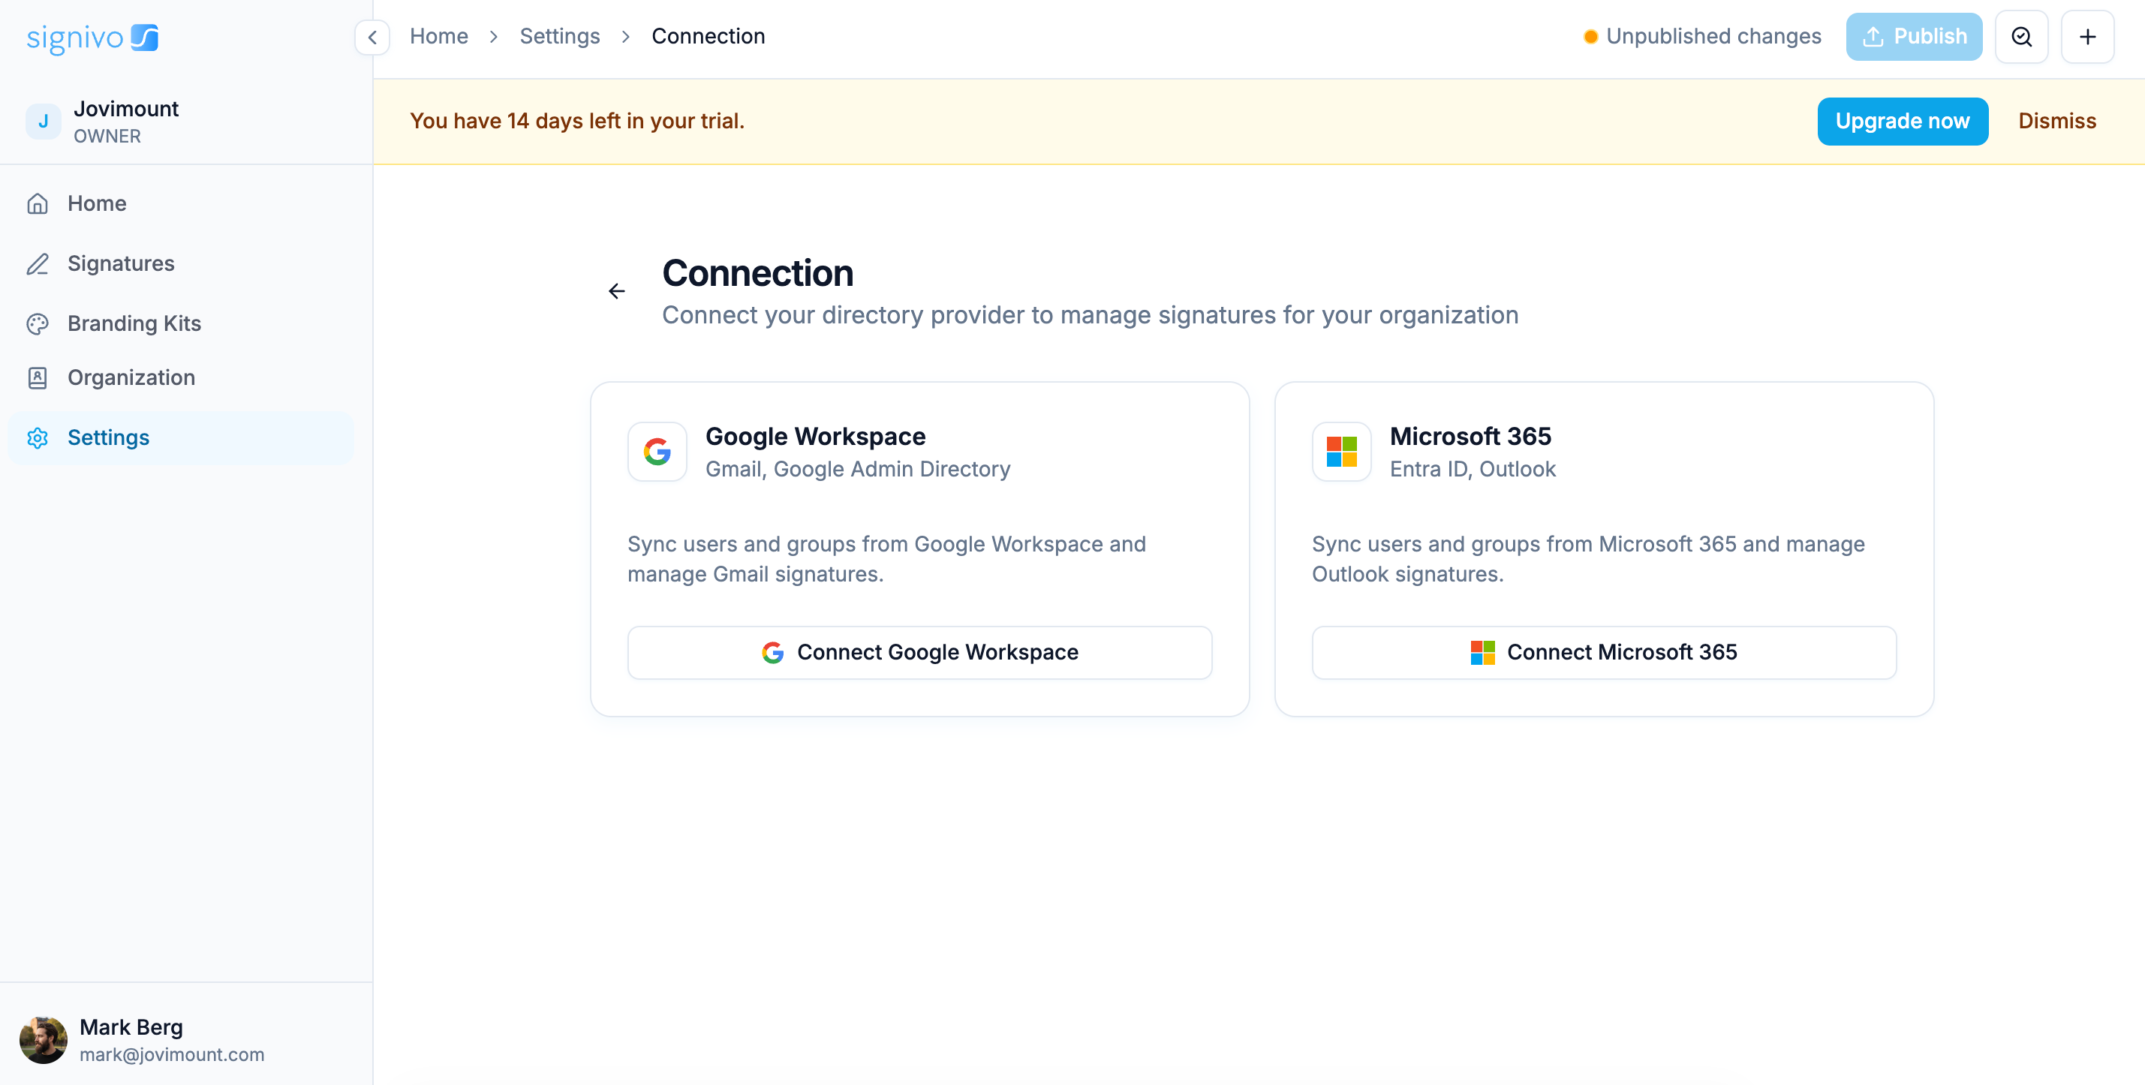The image size is (2145, 1085).
Task: Go to Settings breadcrumb
Action: coord(560,37)
